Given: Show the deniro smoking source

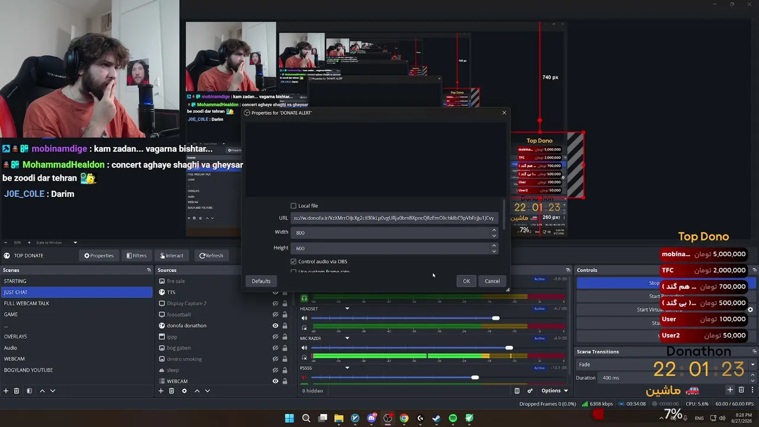Looking at the screenshot, I should (x=275, y=359).
